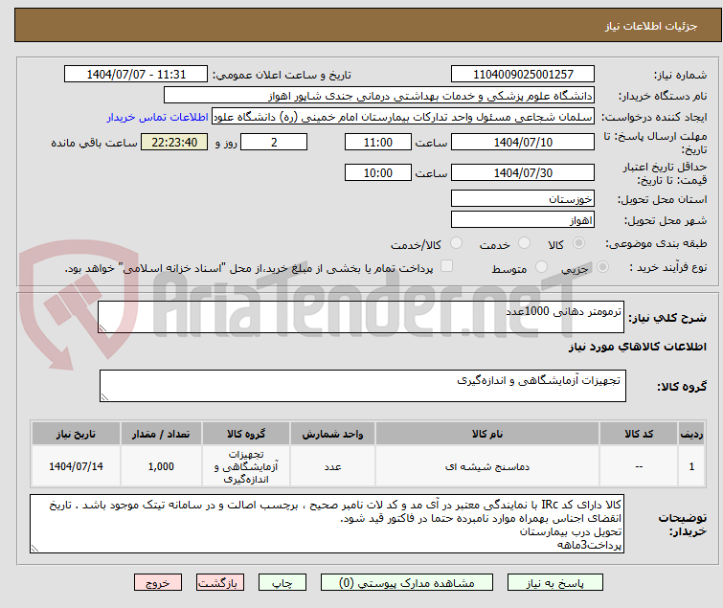
Task: Click the buyer organization name field
Action: point(379,96)
